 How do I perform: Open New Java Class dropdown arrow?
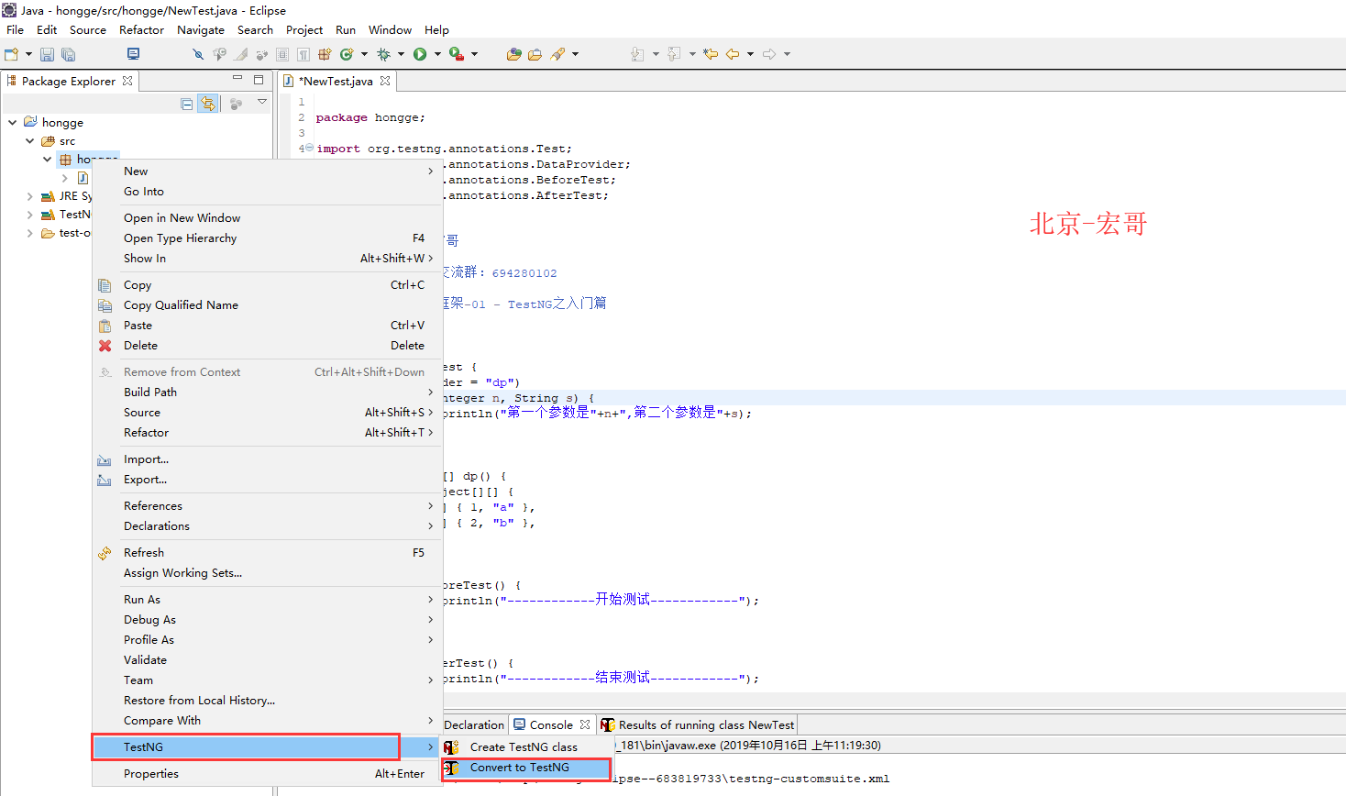[364, 54]
